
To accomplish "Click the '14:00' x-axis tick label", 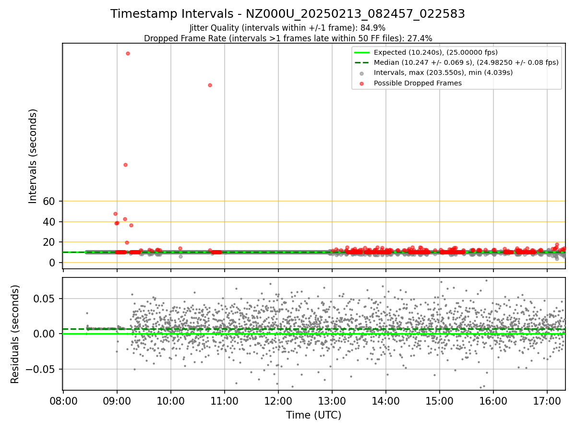I will pyautogui.click(x=386, y=401).
